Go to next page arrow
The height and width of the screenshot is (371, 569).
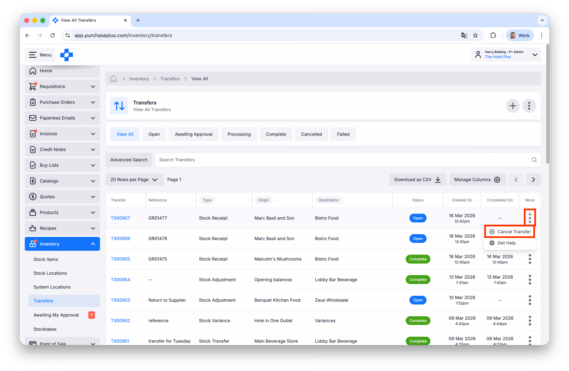(x=533, y=180)
